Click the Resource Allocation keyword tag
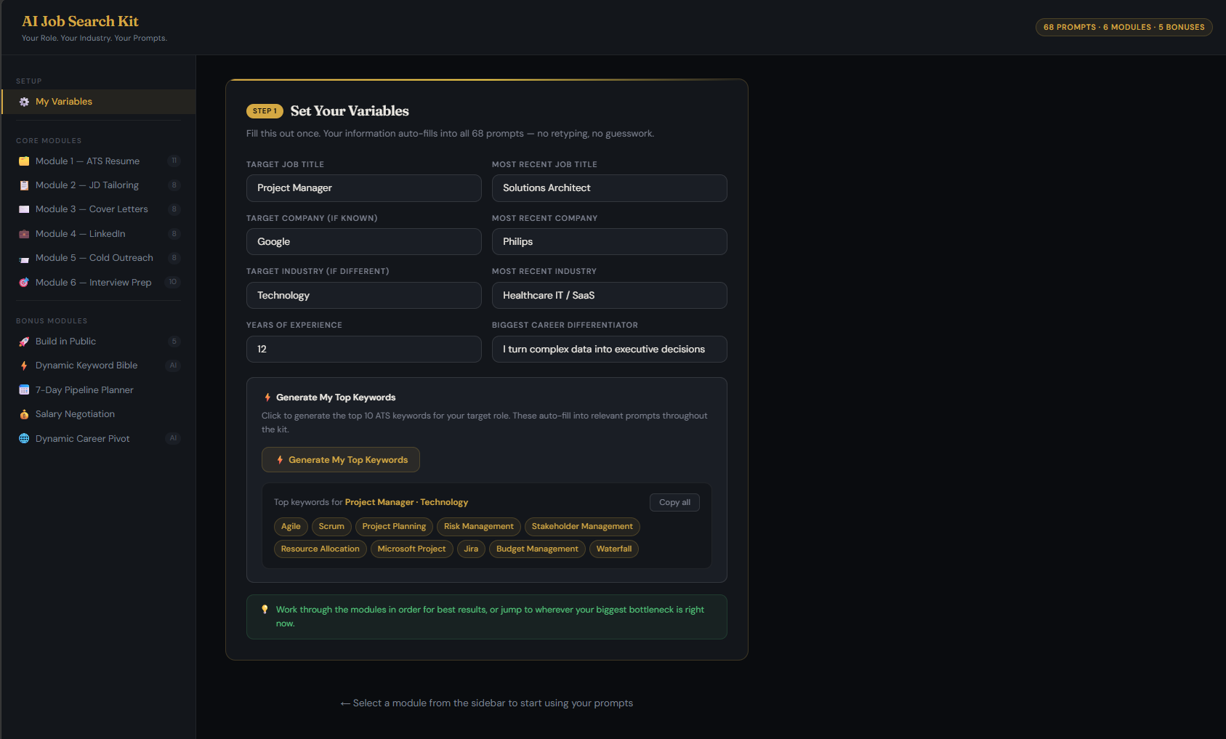 pos(320,549)
